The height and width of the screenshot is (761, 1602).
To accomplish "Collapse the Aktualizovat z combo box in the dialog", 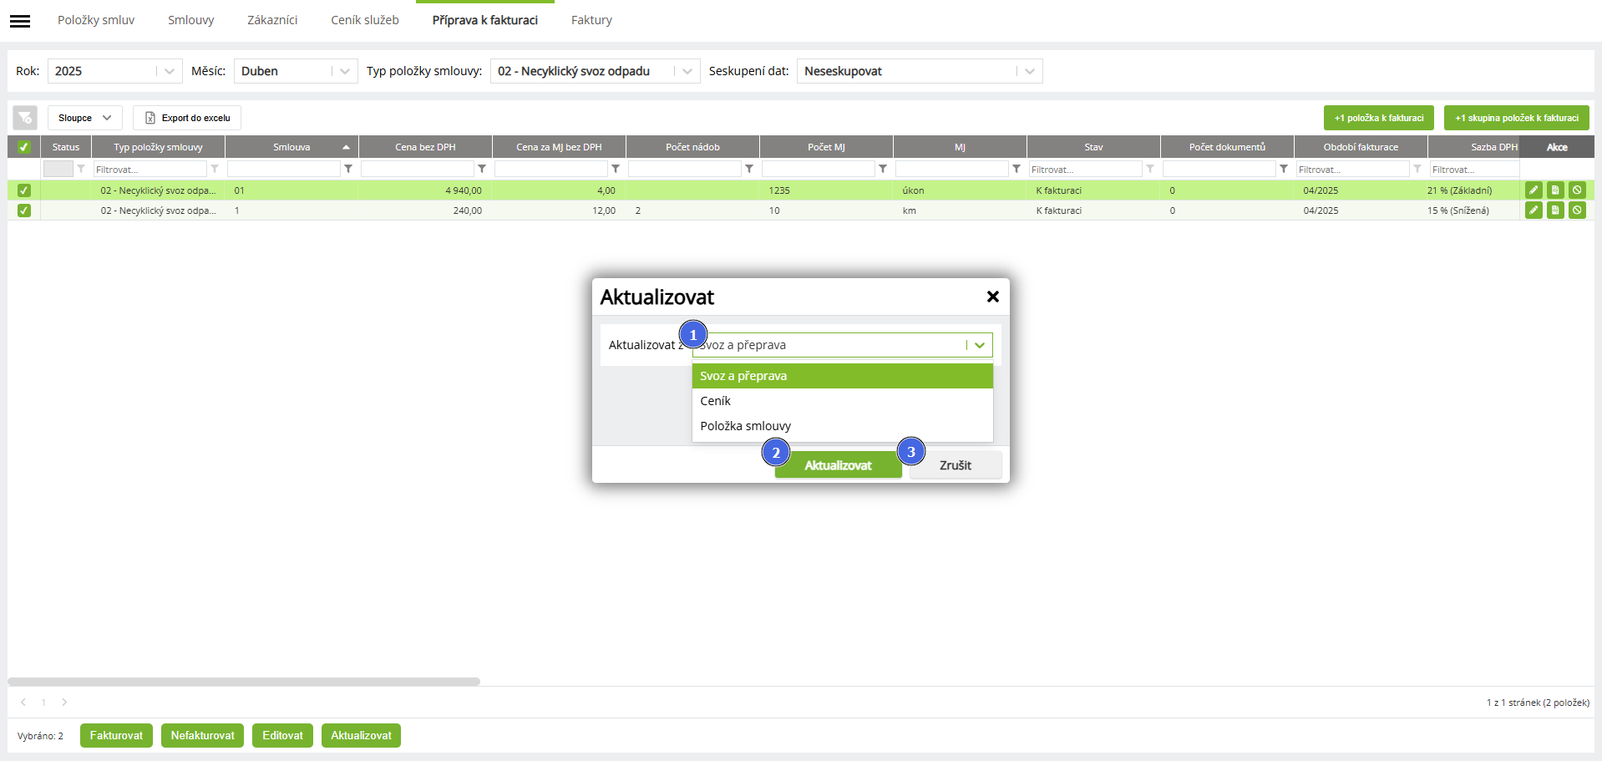I will pos(843,345).
